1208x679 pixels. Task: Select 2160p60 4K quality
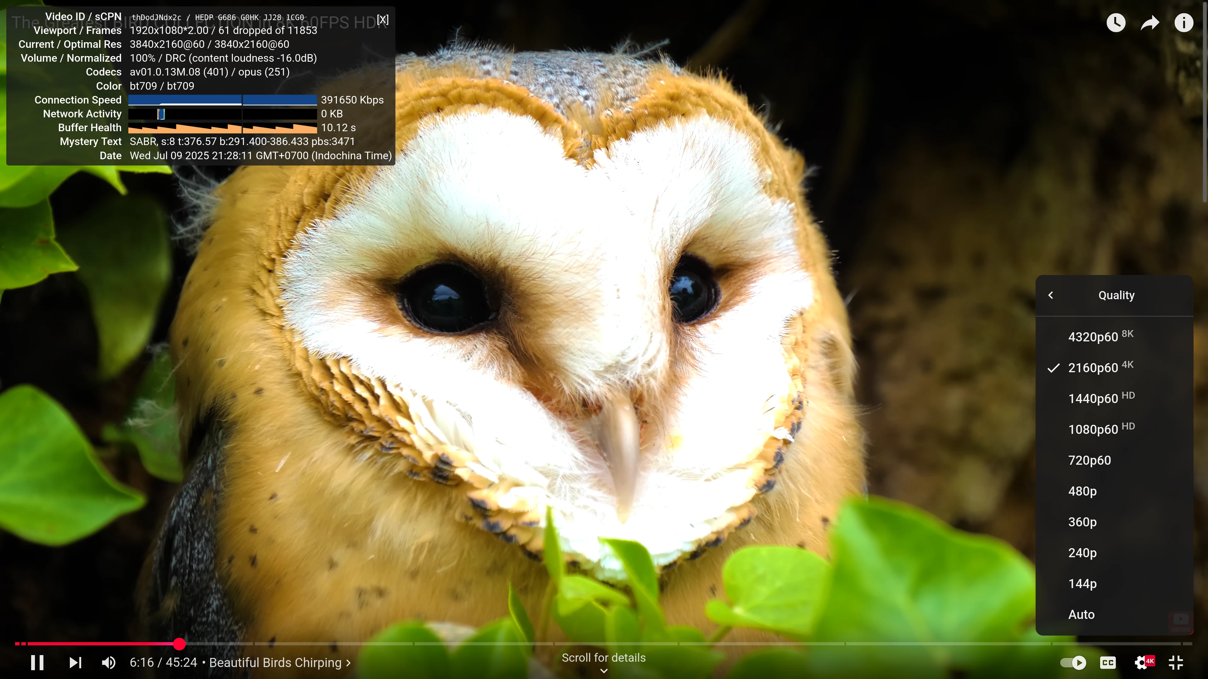(1114, 367)
